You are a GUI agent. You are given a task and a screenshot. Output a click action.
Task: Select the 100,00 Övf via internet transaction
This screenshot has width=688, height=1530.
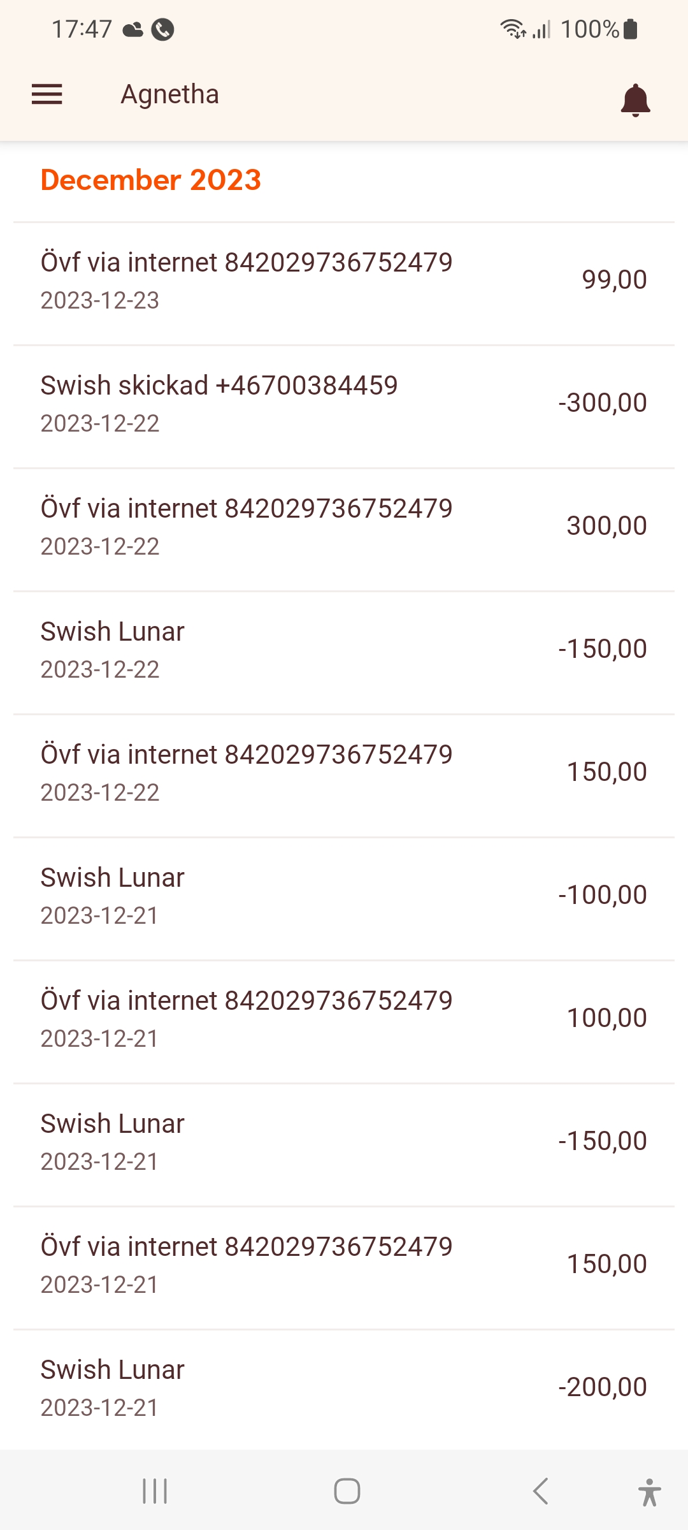tap(344, 1019)
